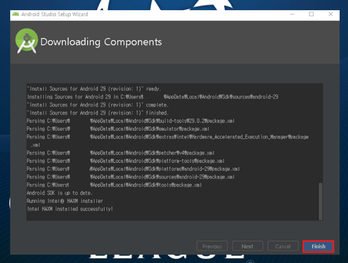Click the line parsing emulator package.xml
348x263 pixels.
pos(118,129)
